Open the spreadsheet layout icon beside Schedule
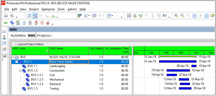Viewport: 216px width, 96px height. (x=129, y=16)
